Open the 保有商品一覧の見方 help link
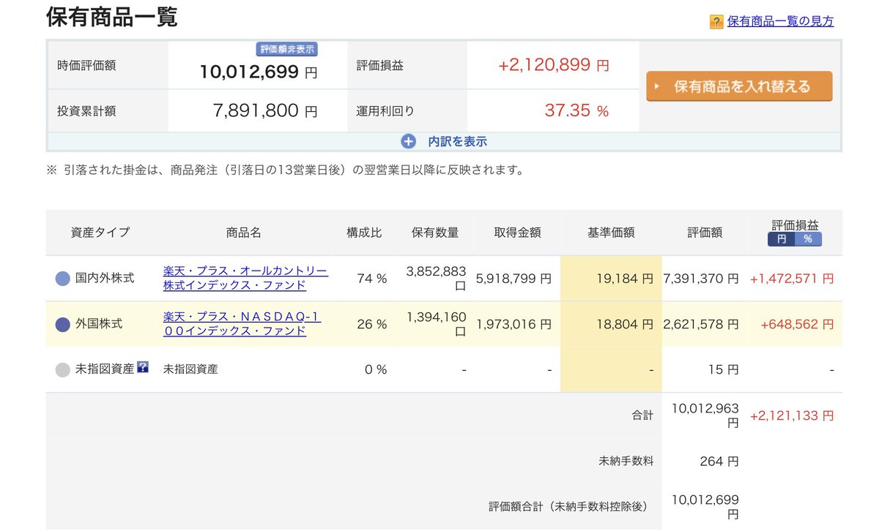 pos(780,22)
